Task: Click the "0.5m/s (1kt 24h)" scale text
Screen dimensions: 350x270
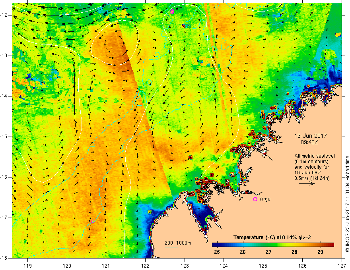Action: [312, 178]
